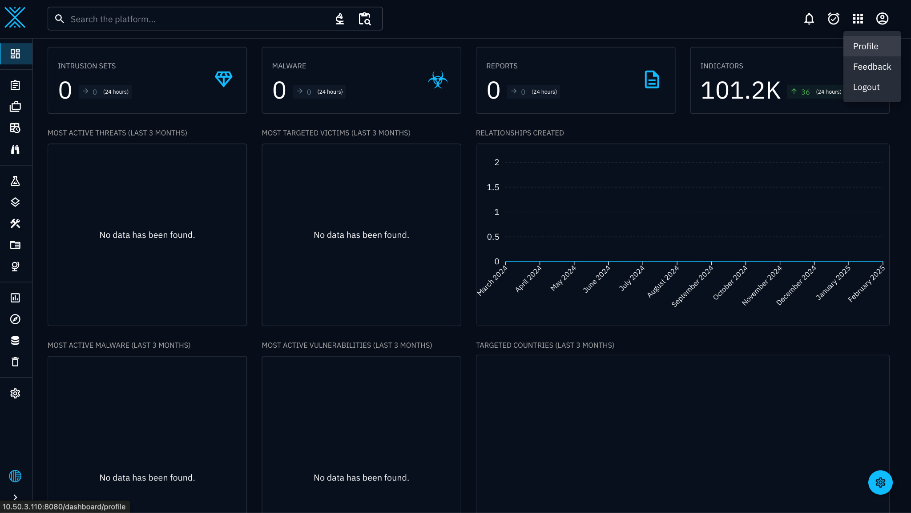911x513 pixels.
Task: Open the Investigations compass sidebar icon
Action: pos(16,319)
